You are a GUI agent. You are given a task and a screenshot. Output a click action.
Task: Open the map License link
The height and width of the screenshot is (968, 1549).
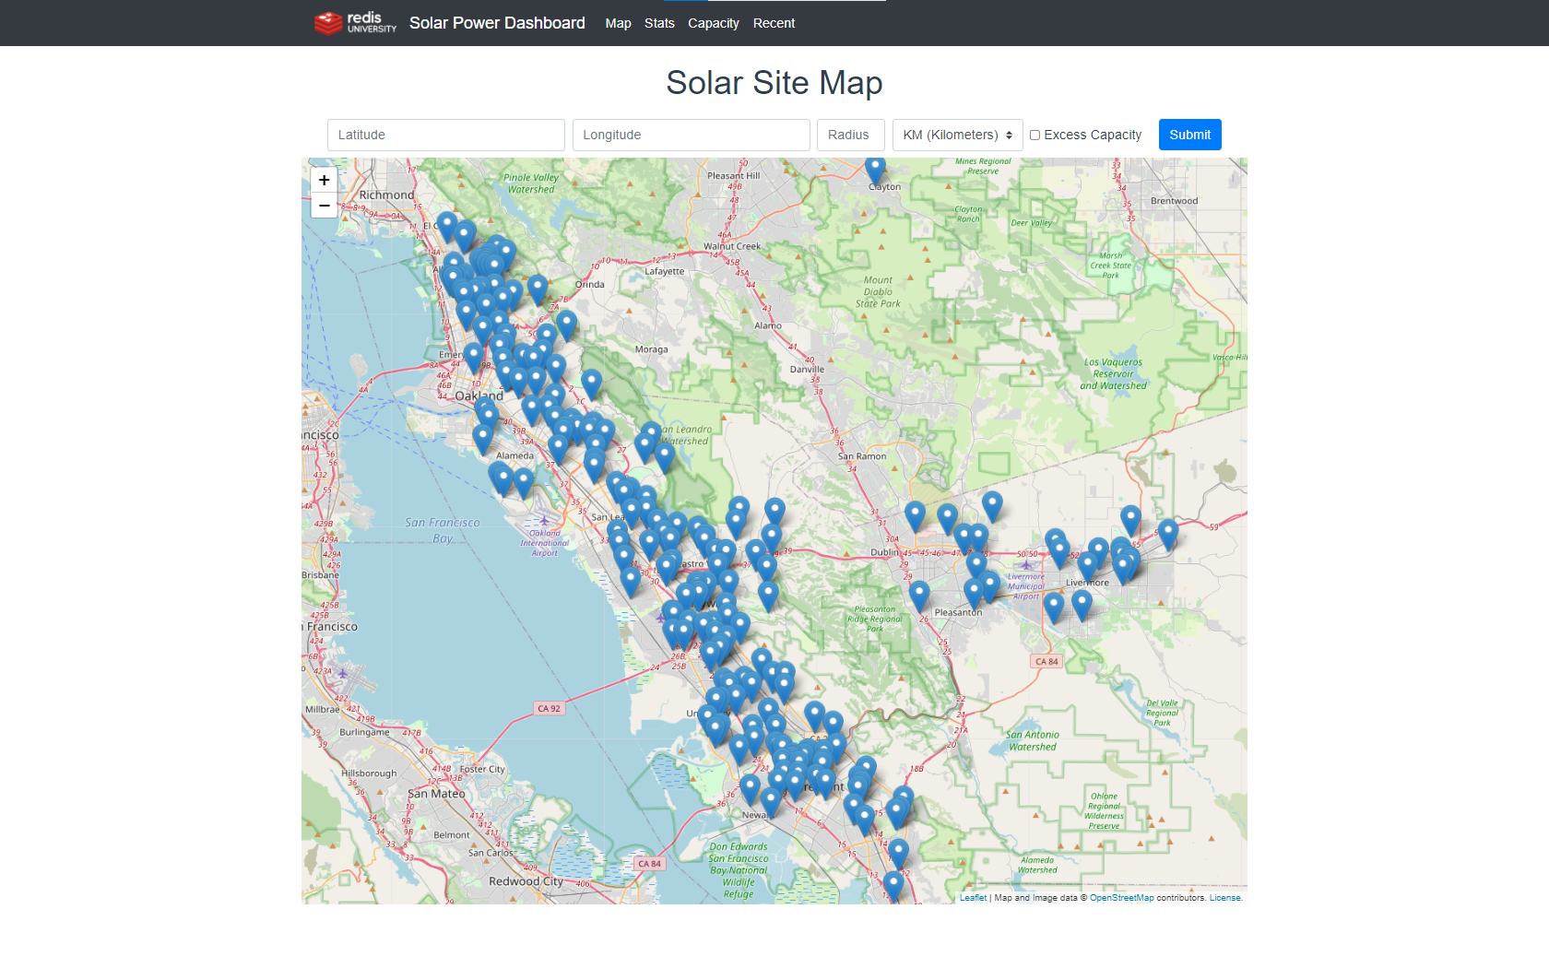point(1225,898)
